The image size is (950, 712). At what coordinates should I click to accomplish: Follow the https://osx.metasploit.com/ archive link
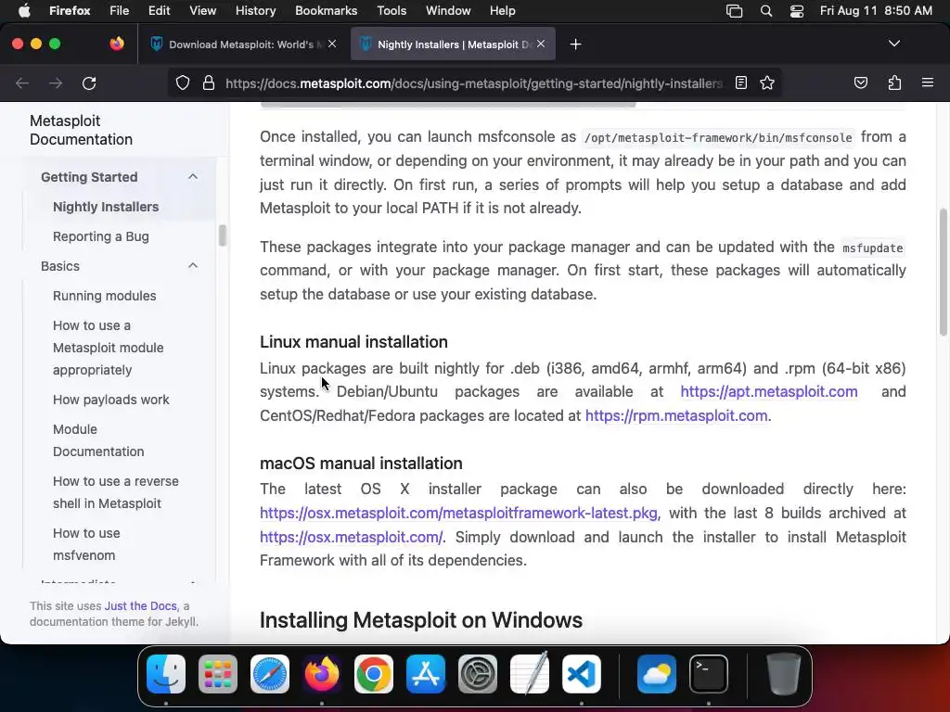pos(352,537)
